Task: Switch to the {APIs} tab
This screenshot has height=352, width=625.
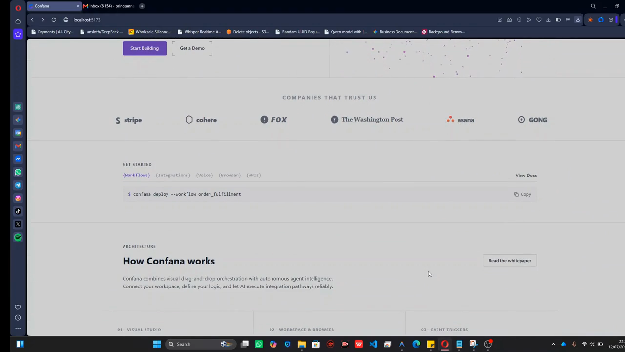Action: point(254,175)
